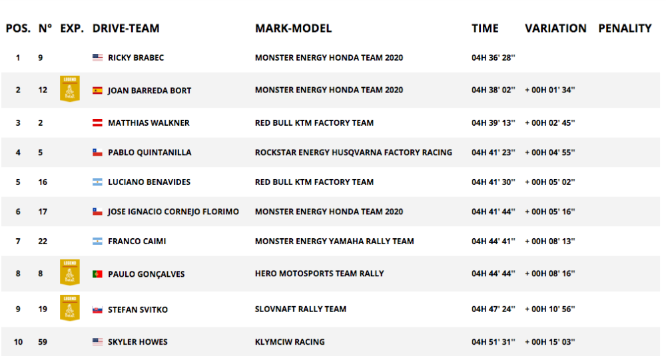The width and height of the screenshot is (666, 356).
Task: Click the Argentine flag next to Luciano Benavides
Action: [97, 182]
